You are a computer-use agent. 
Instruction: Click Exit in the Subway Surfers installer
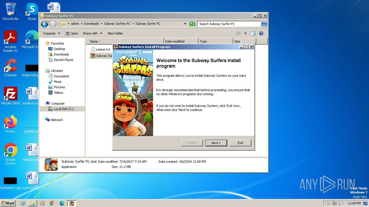[240, 143]
